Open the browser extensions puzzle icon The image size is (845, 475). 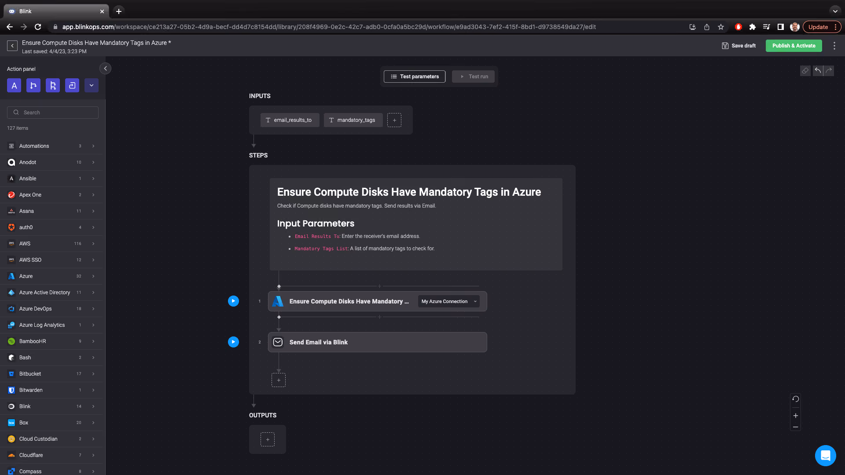[x=752, y=27]
